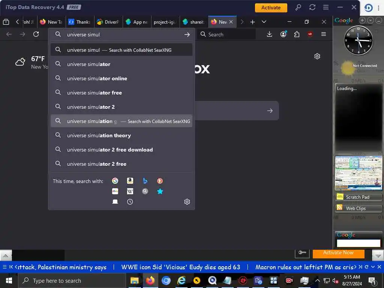
Task: Click the Google sidebar search input box
Action: [x=358, y=243]
